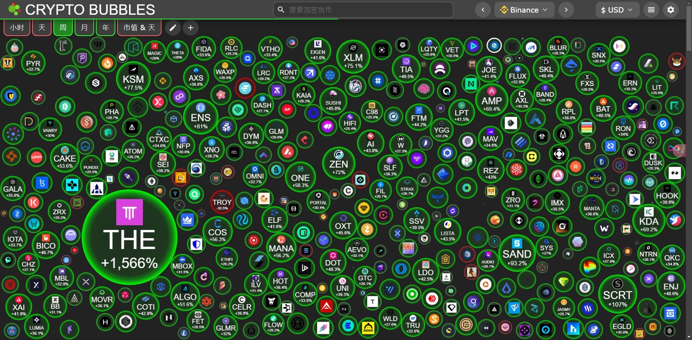This screenshot has width=692, height=340.
Task: Open the translate overlay at right edge
Action: pyautogui.click(x=680, y=150)
